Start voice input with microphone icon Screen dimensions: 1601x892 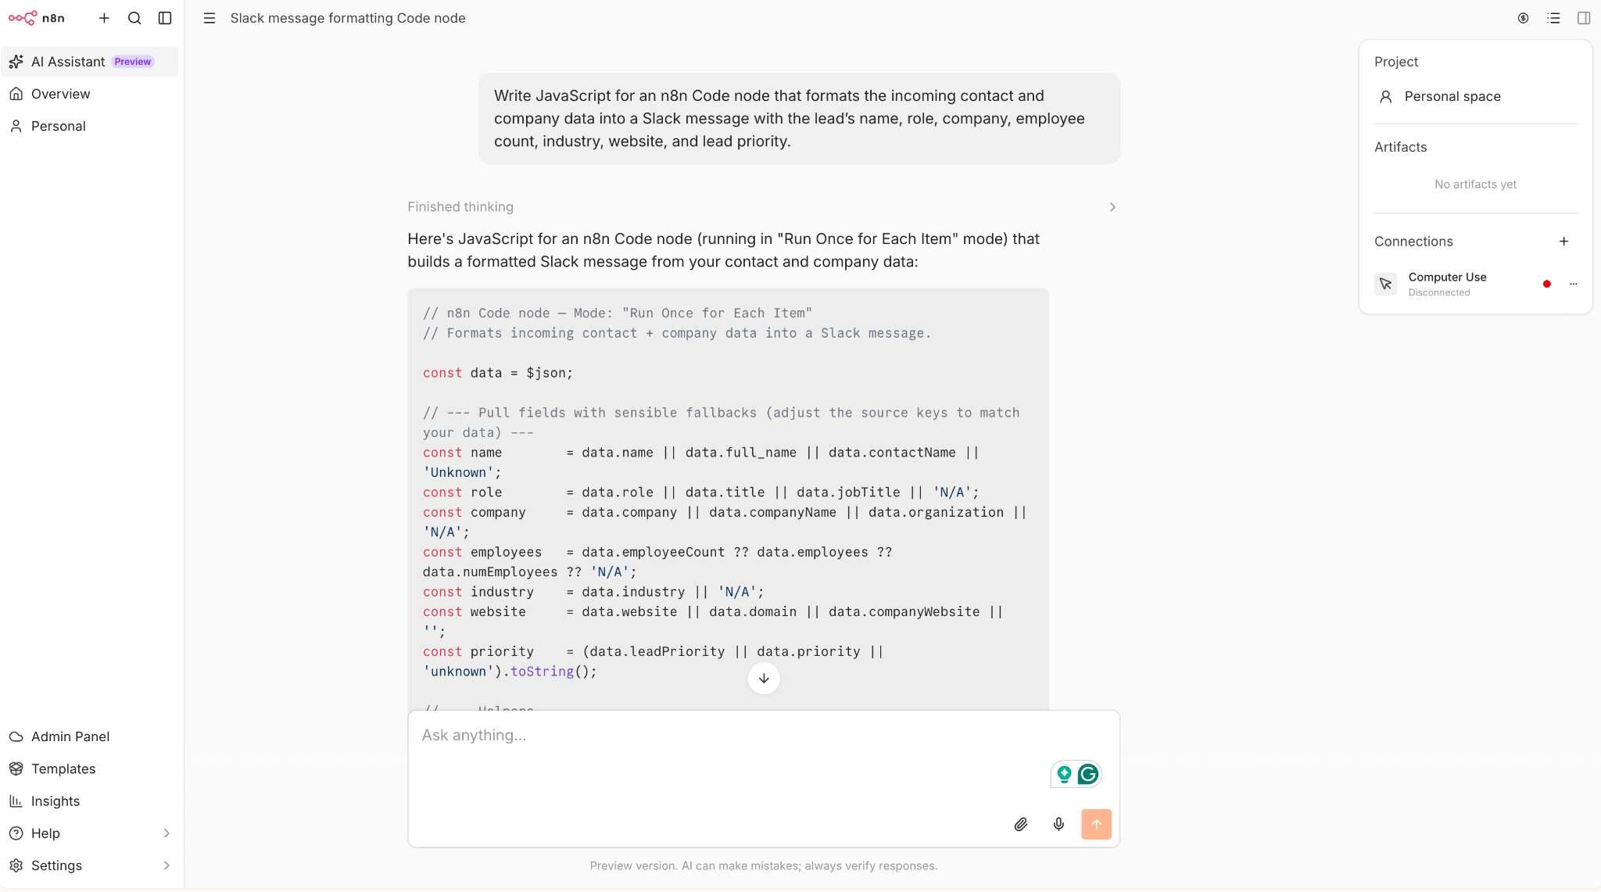tap(1058, 824)
